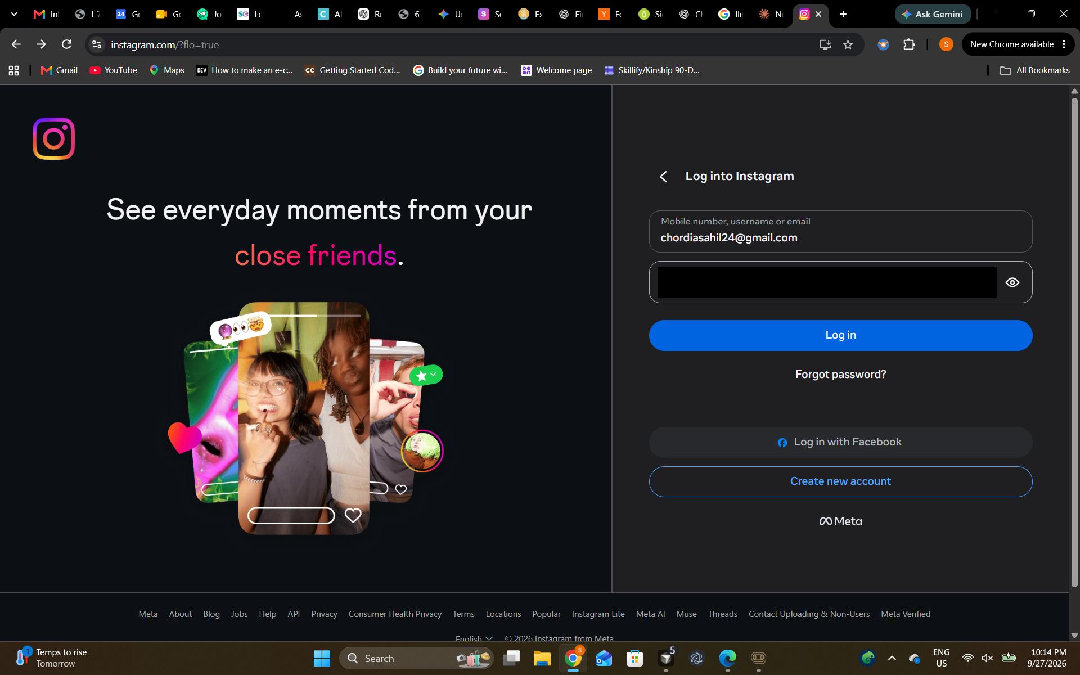
Task: Show hidden system tray icons chevron
Action: (x=892, y=658)
